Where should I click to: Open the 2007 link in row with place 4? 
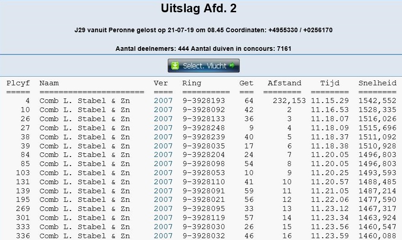[163, 101]
